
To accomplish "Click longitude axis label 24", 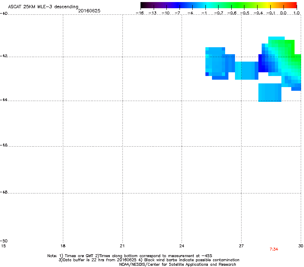I will (182, 246).
